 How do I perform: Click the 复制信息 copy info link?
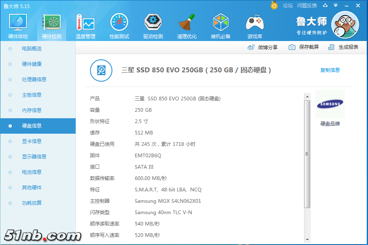click(x=330, y=70)
